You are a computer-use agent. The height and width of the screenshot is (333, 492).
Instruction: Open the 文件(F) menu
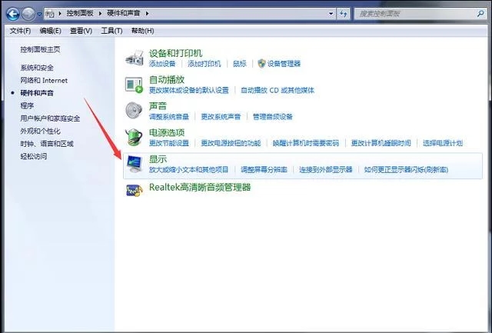pyautogui.click(x=20, y=31)
